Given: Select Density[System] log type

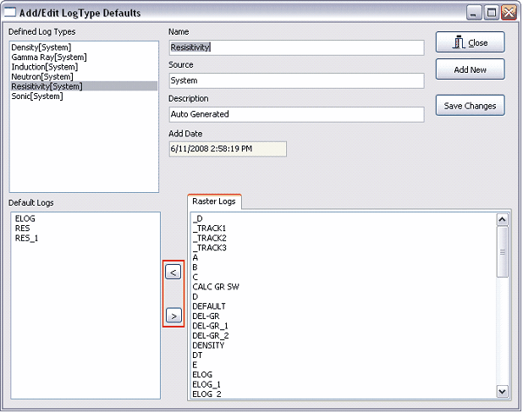Looking at the screenshot, I should click(41, 47).
